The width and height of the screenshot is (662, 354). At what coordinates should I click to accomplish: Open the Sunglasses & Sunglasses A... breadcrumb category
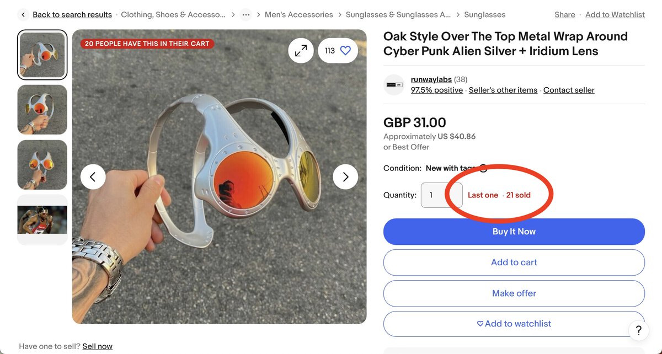399,14
